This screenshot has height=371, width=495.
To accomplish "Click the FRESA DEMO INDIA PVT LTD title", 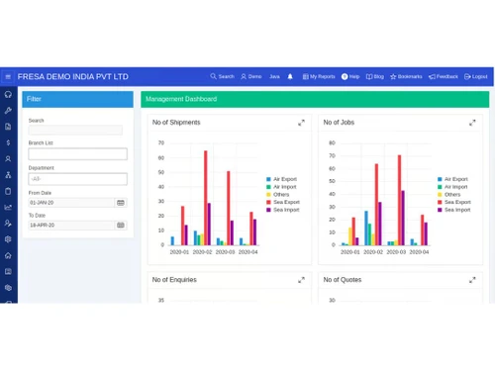I will coord(73,77).
